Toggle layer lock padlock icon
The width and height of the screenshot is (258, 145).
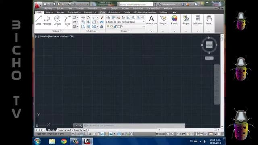coord(115,27)
